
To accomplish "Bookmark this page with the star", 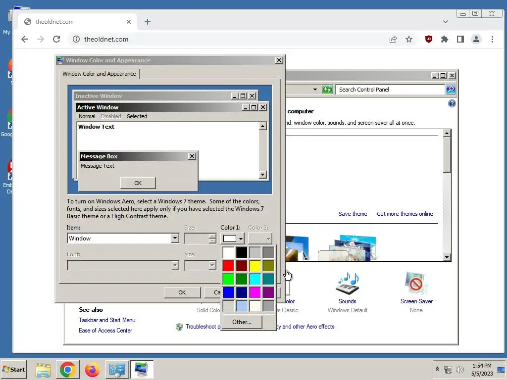I will tap(409, 39).
